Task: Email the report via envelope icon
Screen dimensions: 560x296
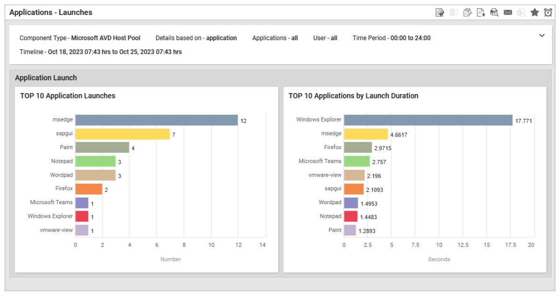Action: coord(508,13)
